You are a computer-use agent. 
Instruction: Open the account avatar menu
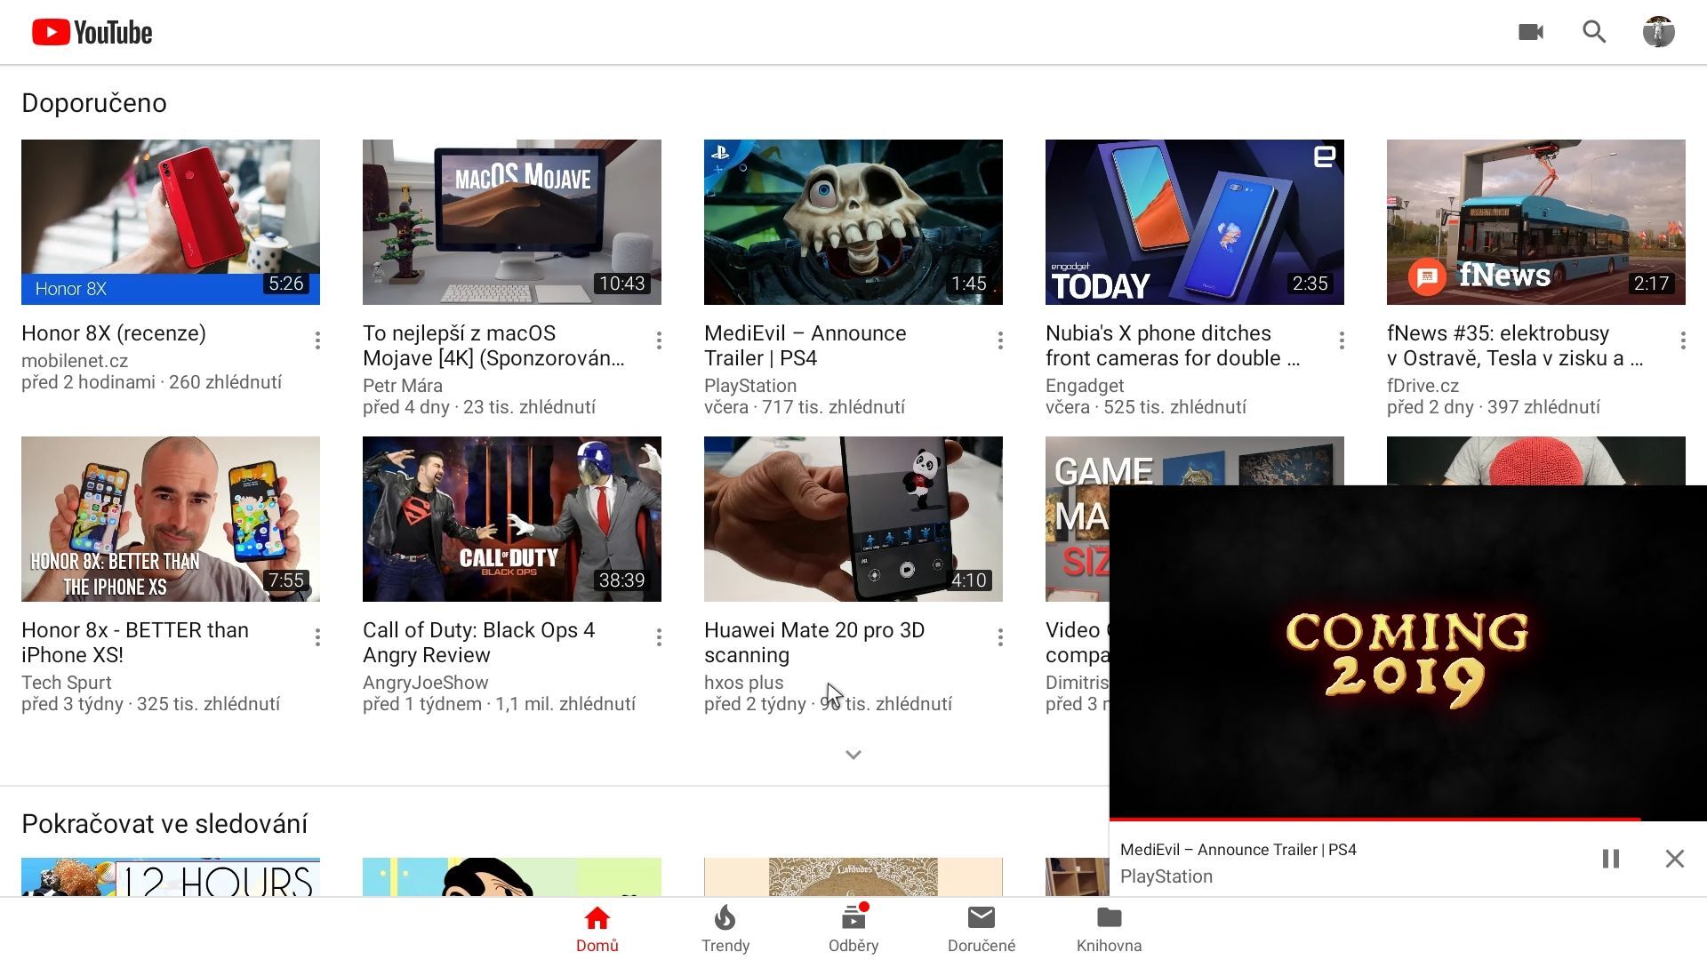point(1658,33)
